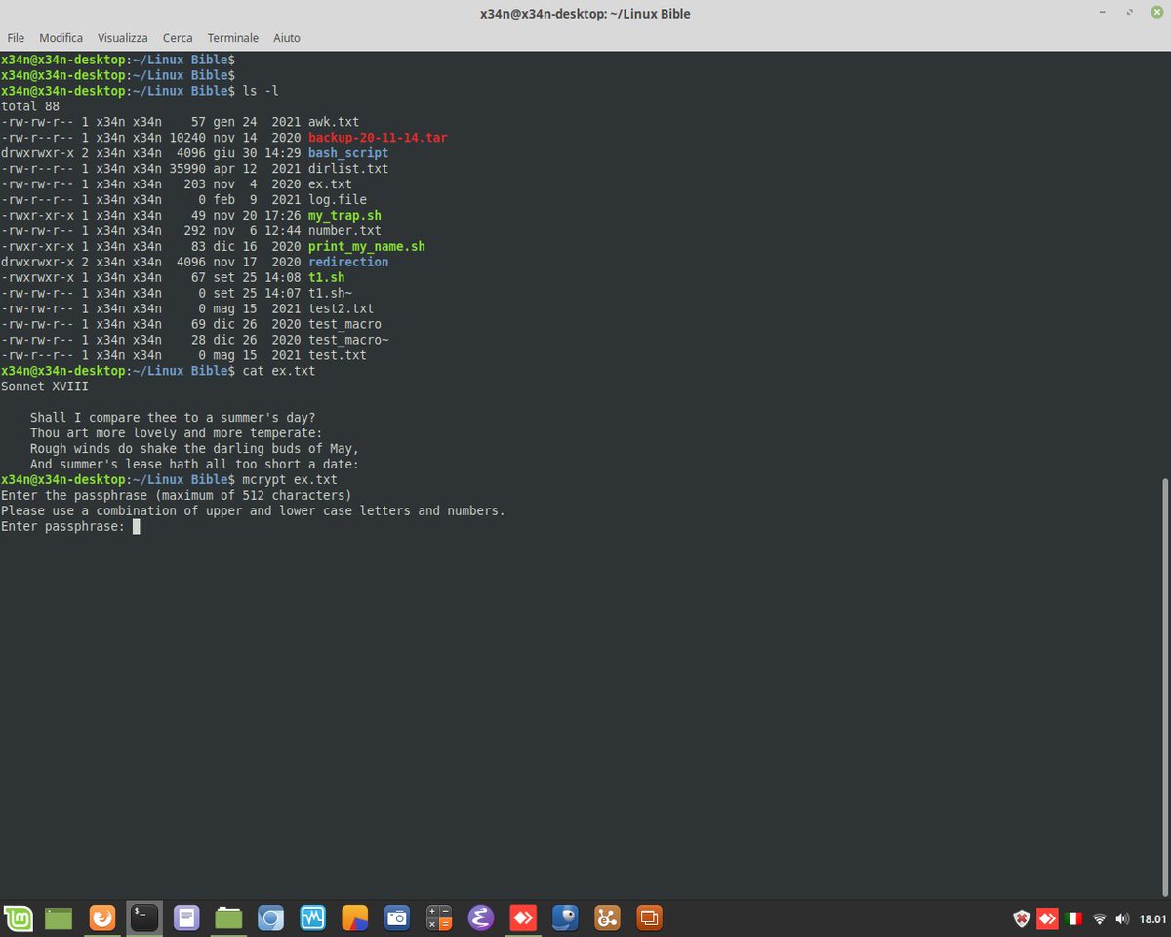
Task: Open the file manager from the taskbar
Action: [228, 917]
